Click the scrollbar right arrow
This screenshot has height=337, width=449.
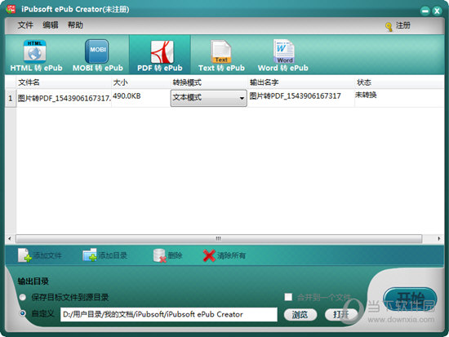[x=439, y=238]
